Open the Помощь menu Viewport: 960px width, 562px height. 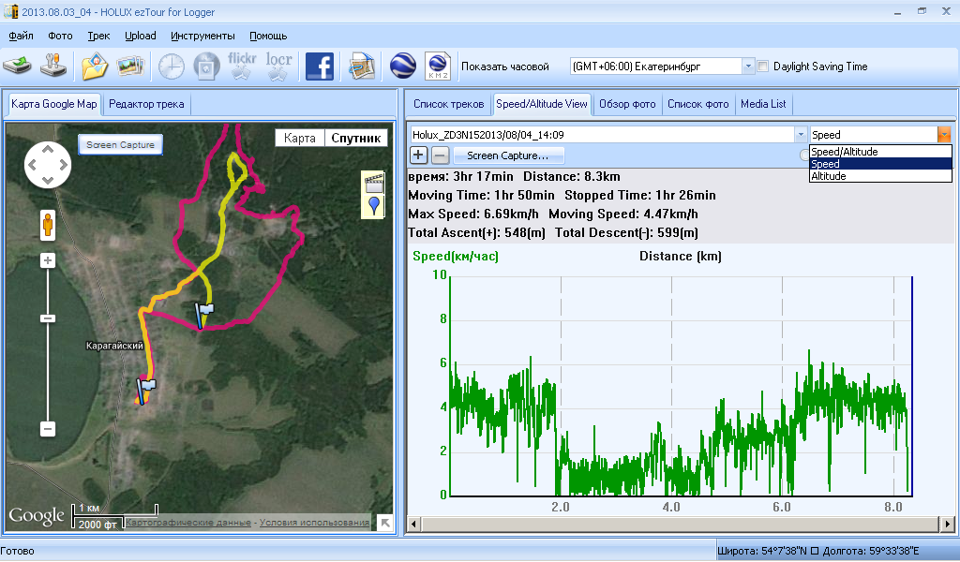tap(268, 36)
